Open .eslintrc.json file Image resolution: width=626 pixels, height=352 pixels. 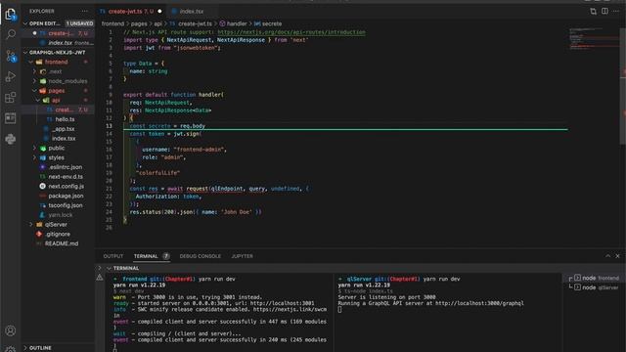click(58, 167)
